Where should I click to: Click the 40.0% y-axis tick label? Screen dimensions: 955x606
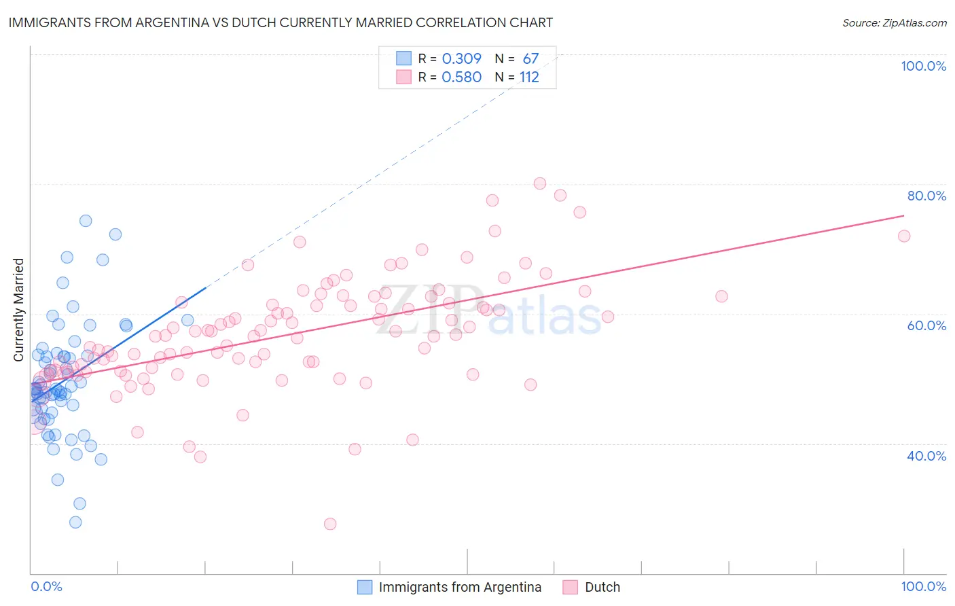pyautogui.click(x=926, y=456)
